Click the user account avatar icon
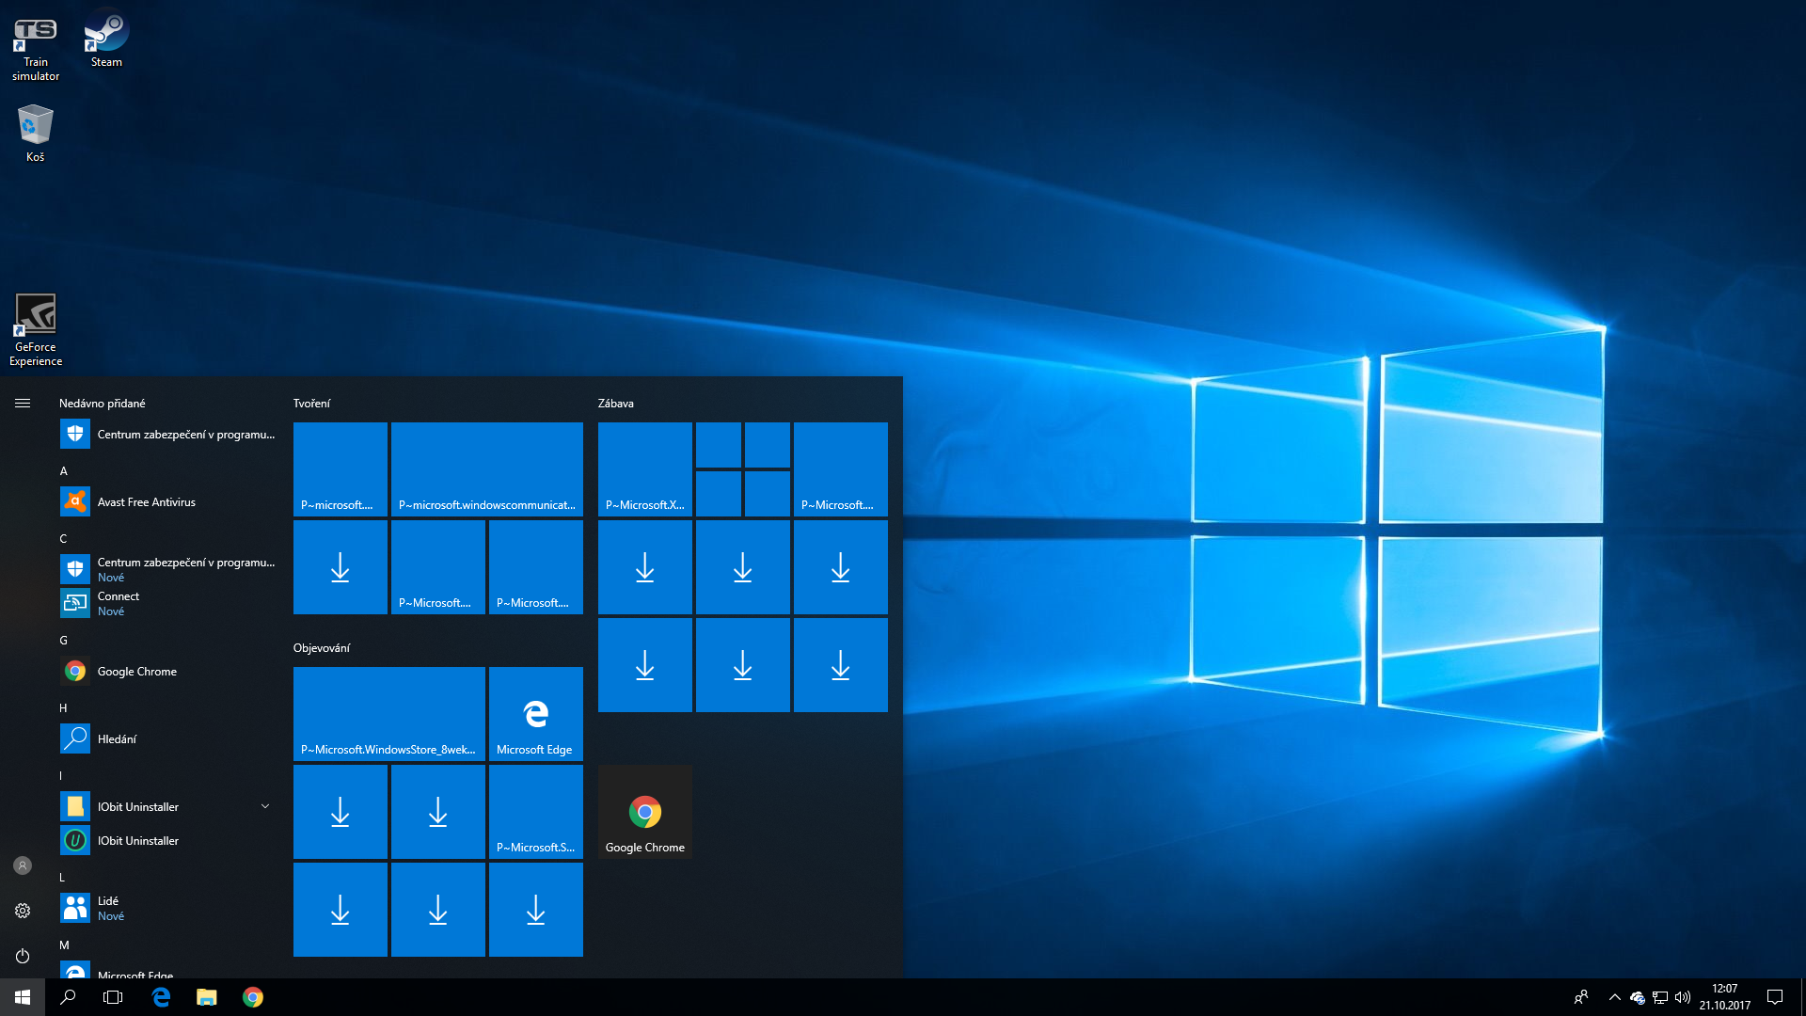The width and height of the screenshot is (1806, 1016). click(x=23, y=865)
